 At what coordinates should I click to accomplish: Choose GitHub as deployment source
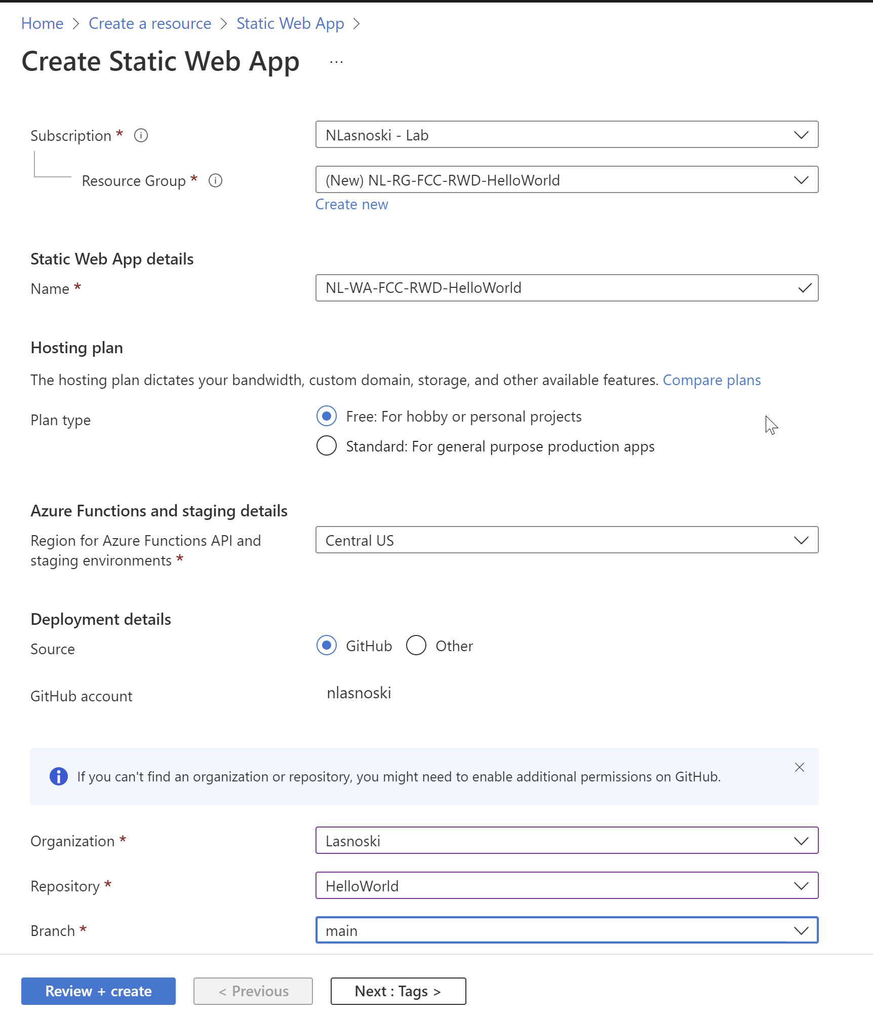327,645
